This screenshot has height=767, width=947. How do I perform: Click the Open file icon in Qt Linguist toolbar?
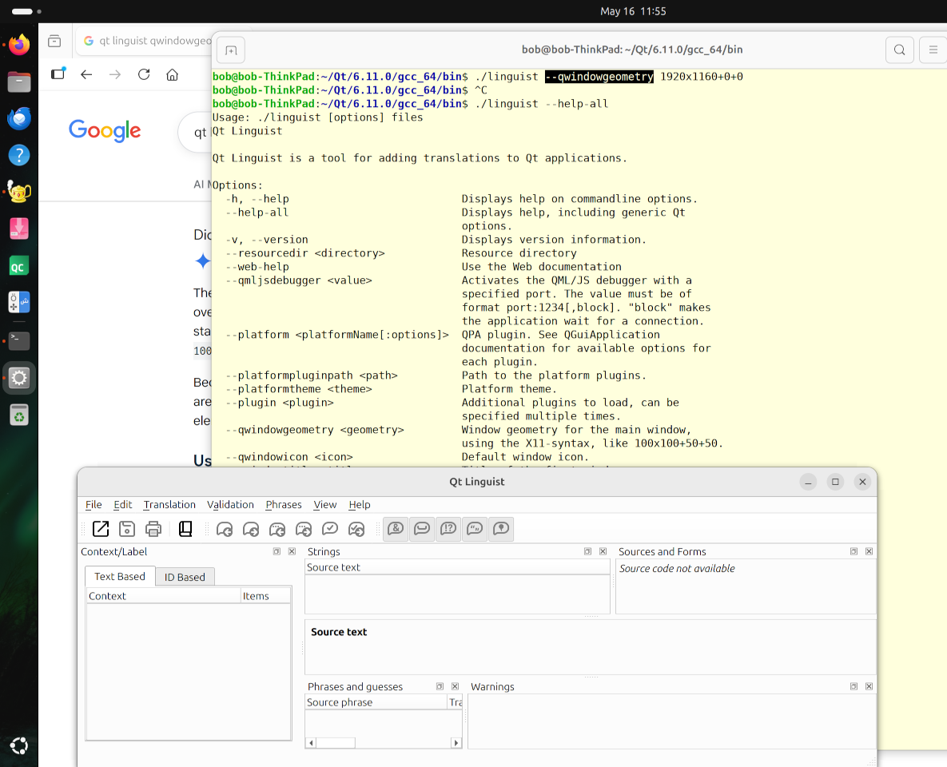tap(101, 529)
